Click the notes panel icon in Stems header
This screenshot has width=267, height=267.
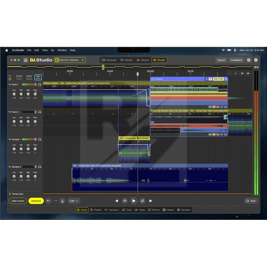(210, 79)
